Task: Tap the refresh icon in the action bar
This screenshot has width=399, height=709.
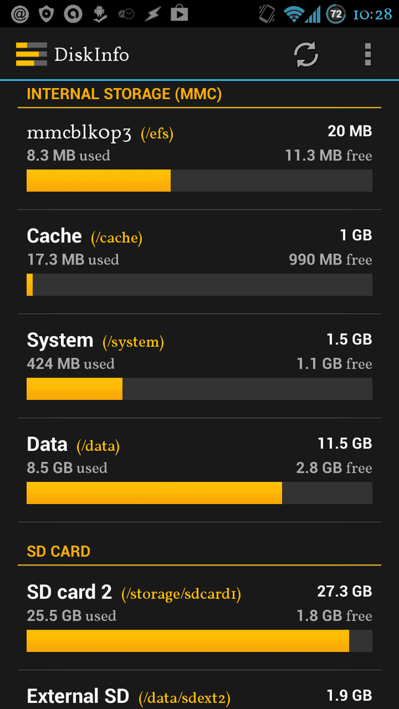Action: click(x=306, y=54)
